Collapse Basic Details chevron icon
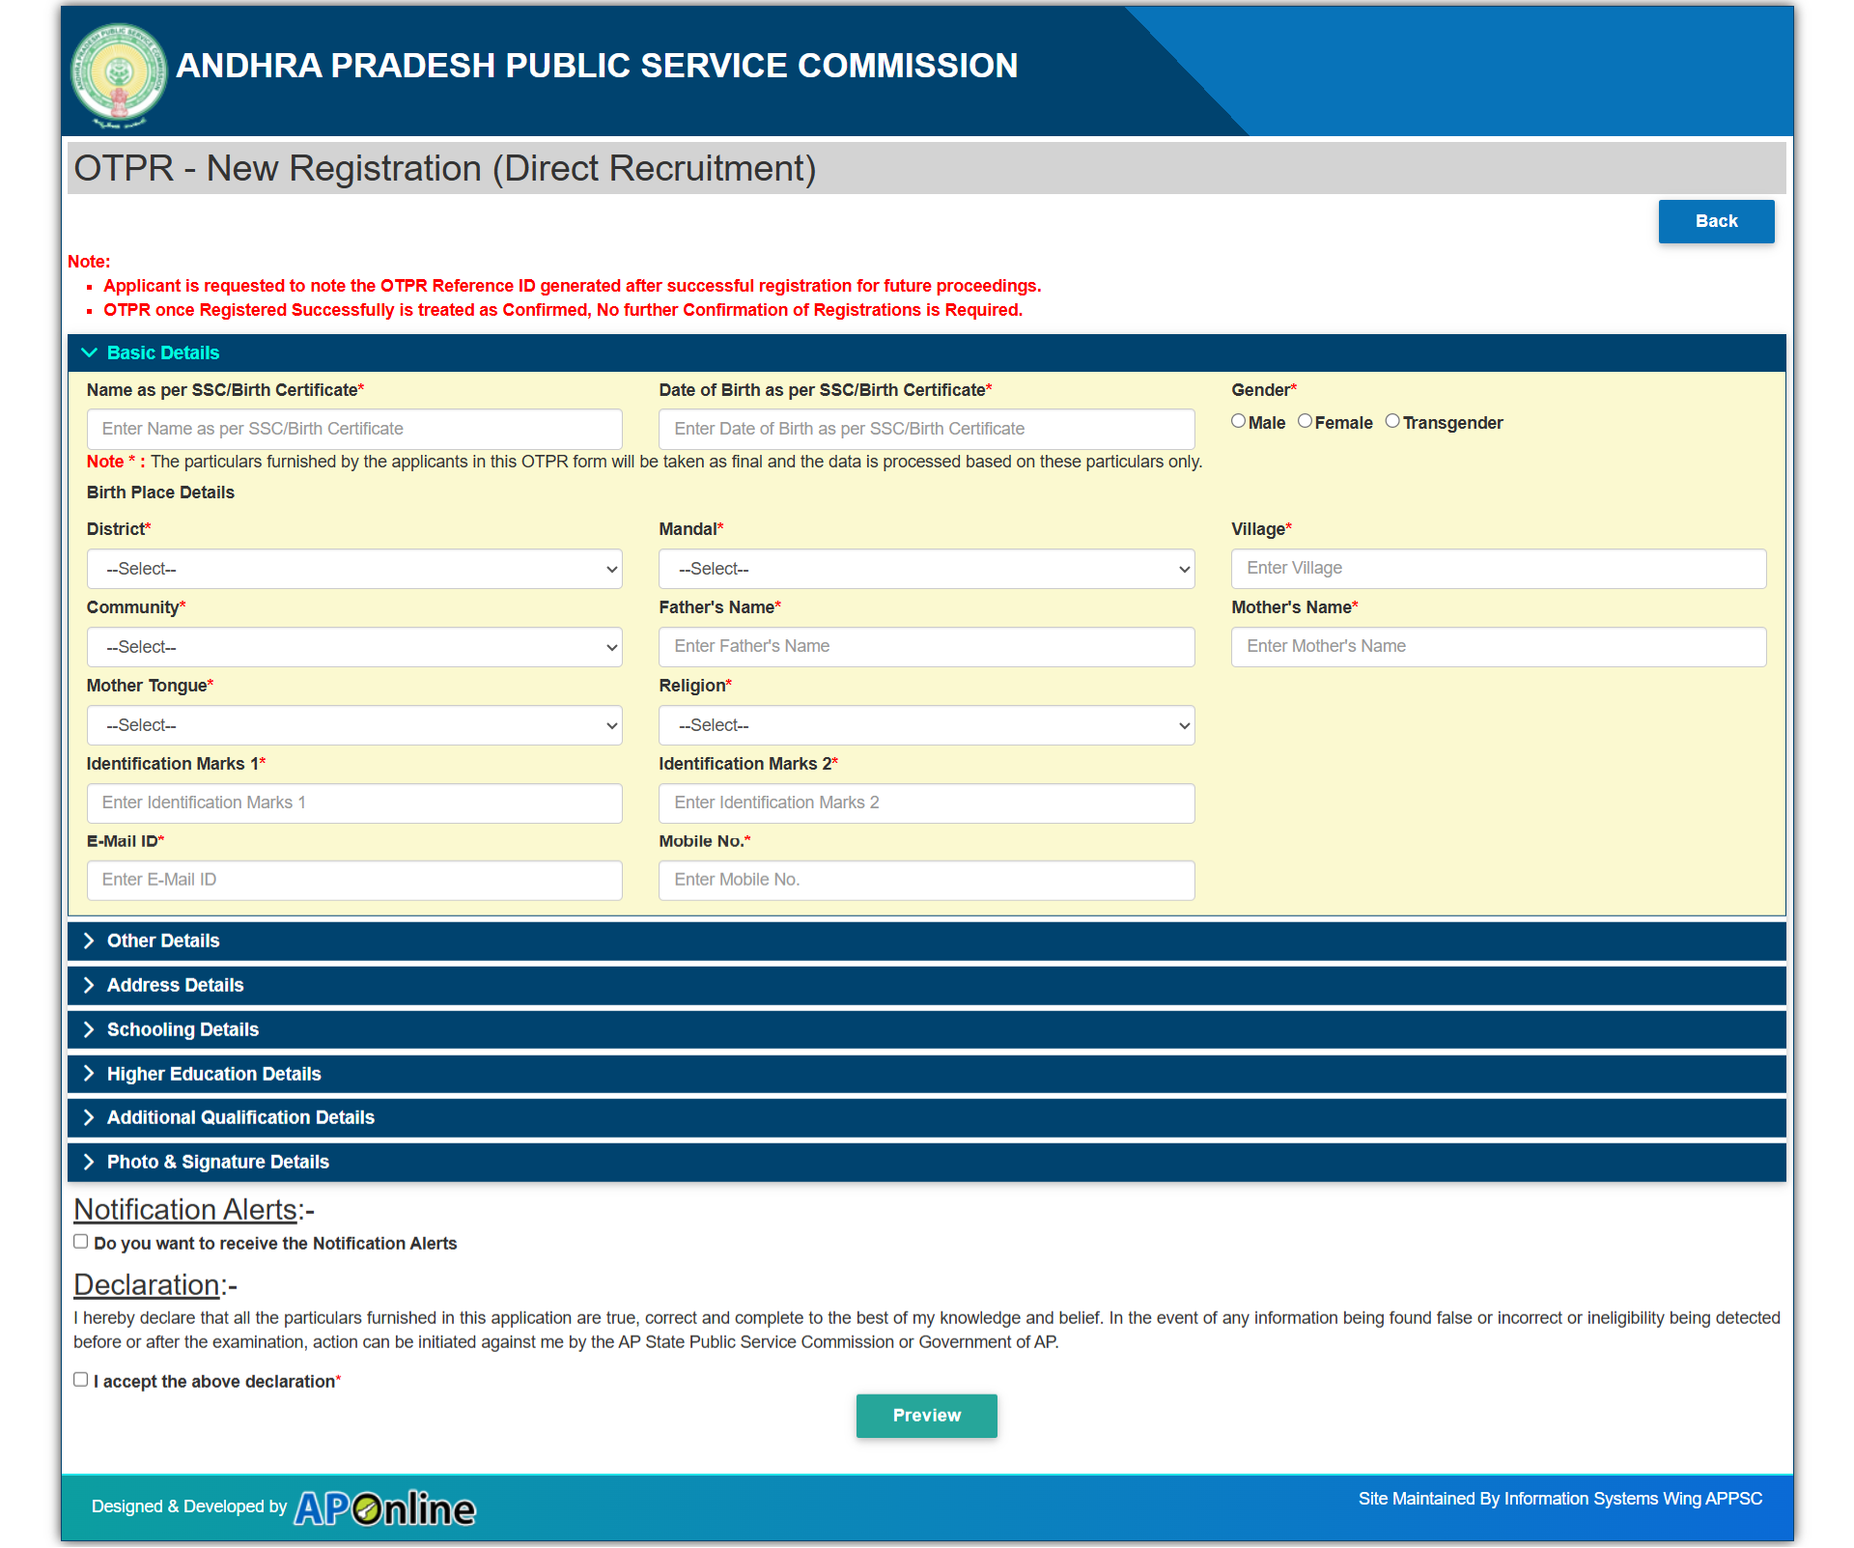1854x1548 pixels. click(89, 353)
